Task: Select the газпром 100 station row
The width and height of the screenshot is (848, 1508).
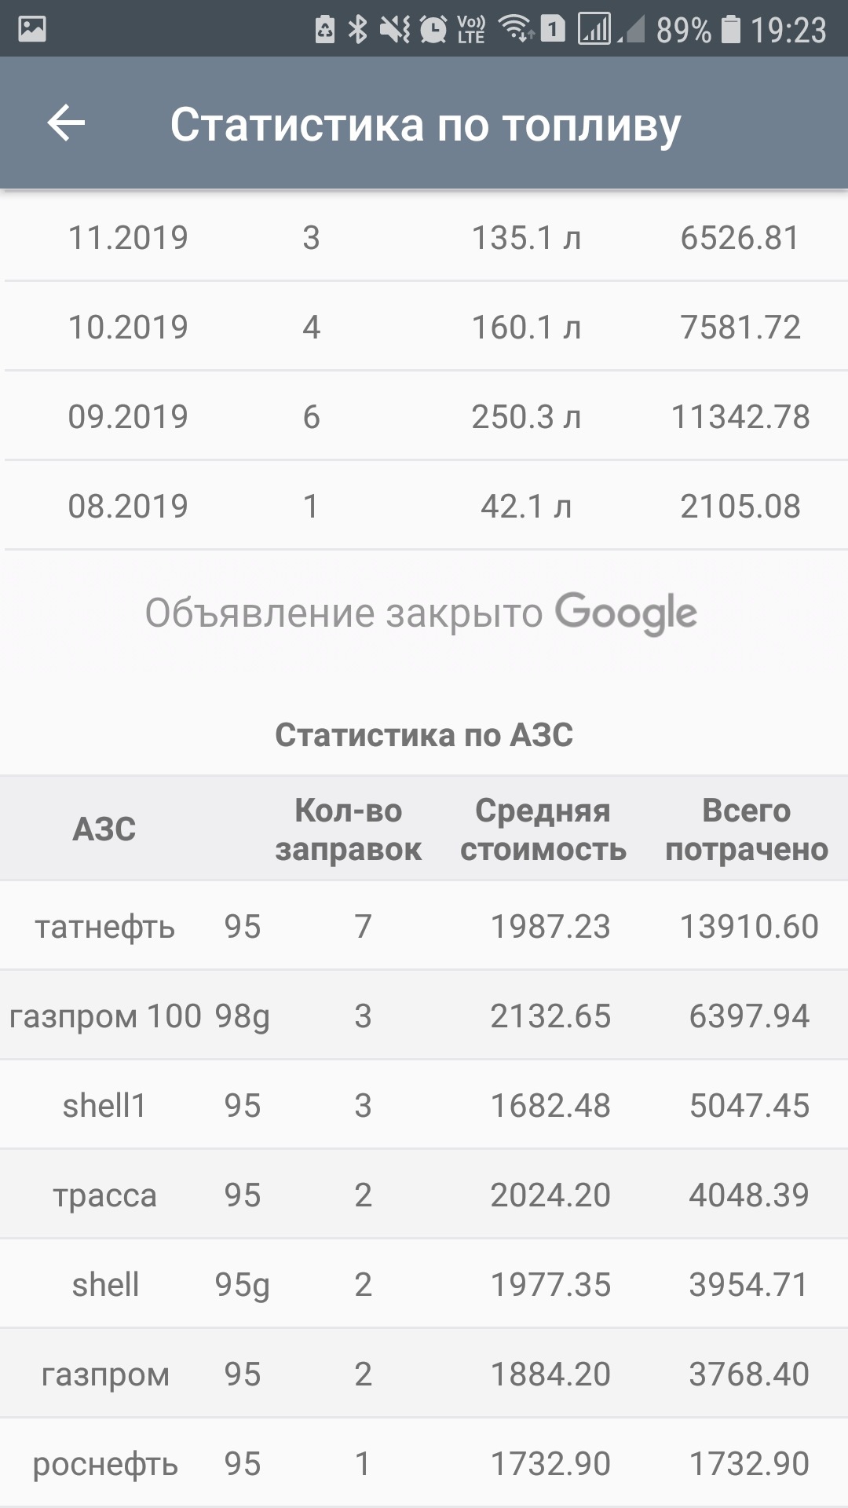Action: pyautogui.click(x=424, y=1016)
